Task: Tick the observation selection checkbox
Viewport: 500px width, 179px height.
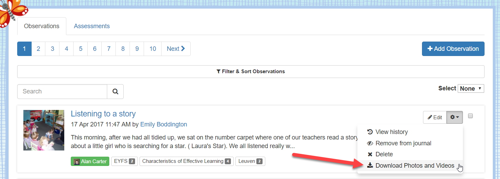Action: click(x=470, y=116)
